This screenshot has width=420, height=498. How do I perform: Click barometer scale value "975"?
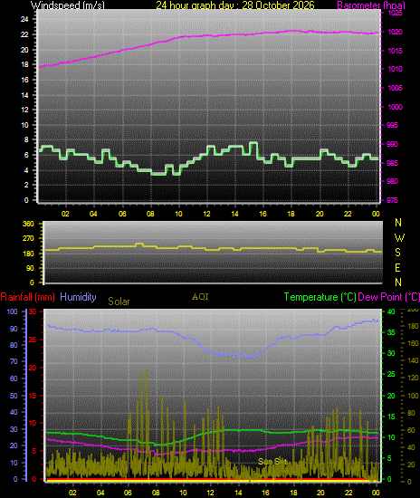click(392, 200)
